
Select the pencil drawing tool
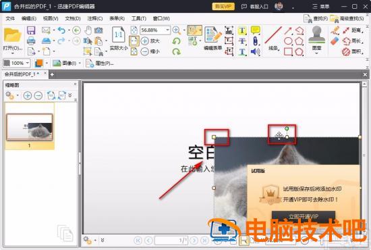point(335,30)
